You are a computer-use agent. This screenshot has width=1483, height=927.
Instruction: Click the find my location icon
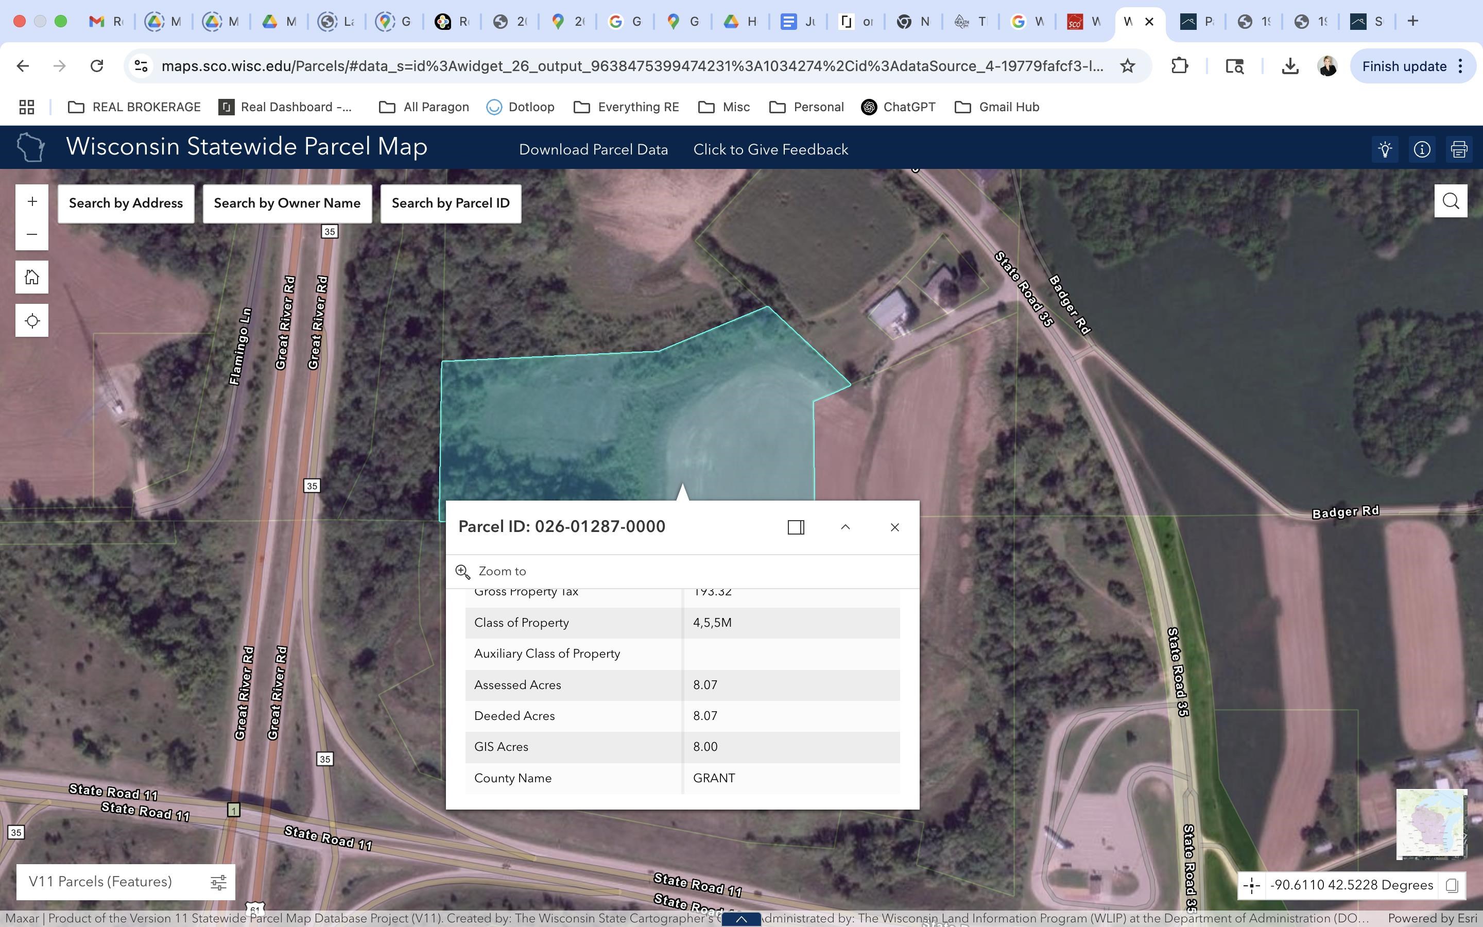32,321
